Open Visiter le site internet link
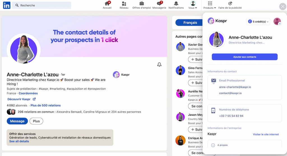Screen dimensions: 287x156 tap(266, 134)
